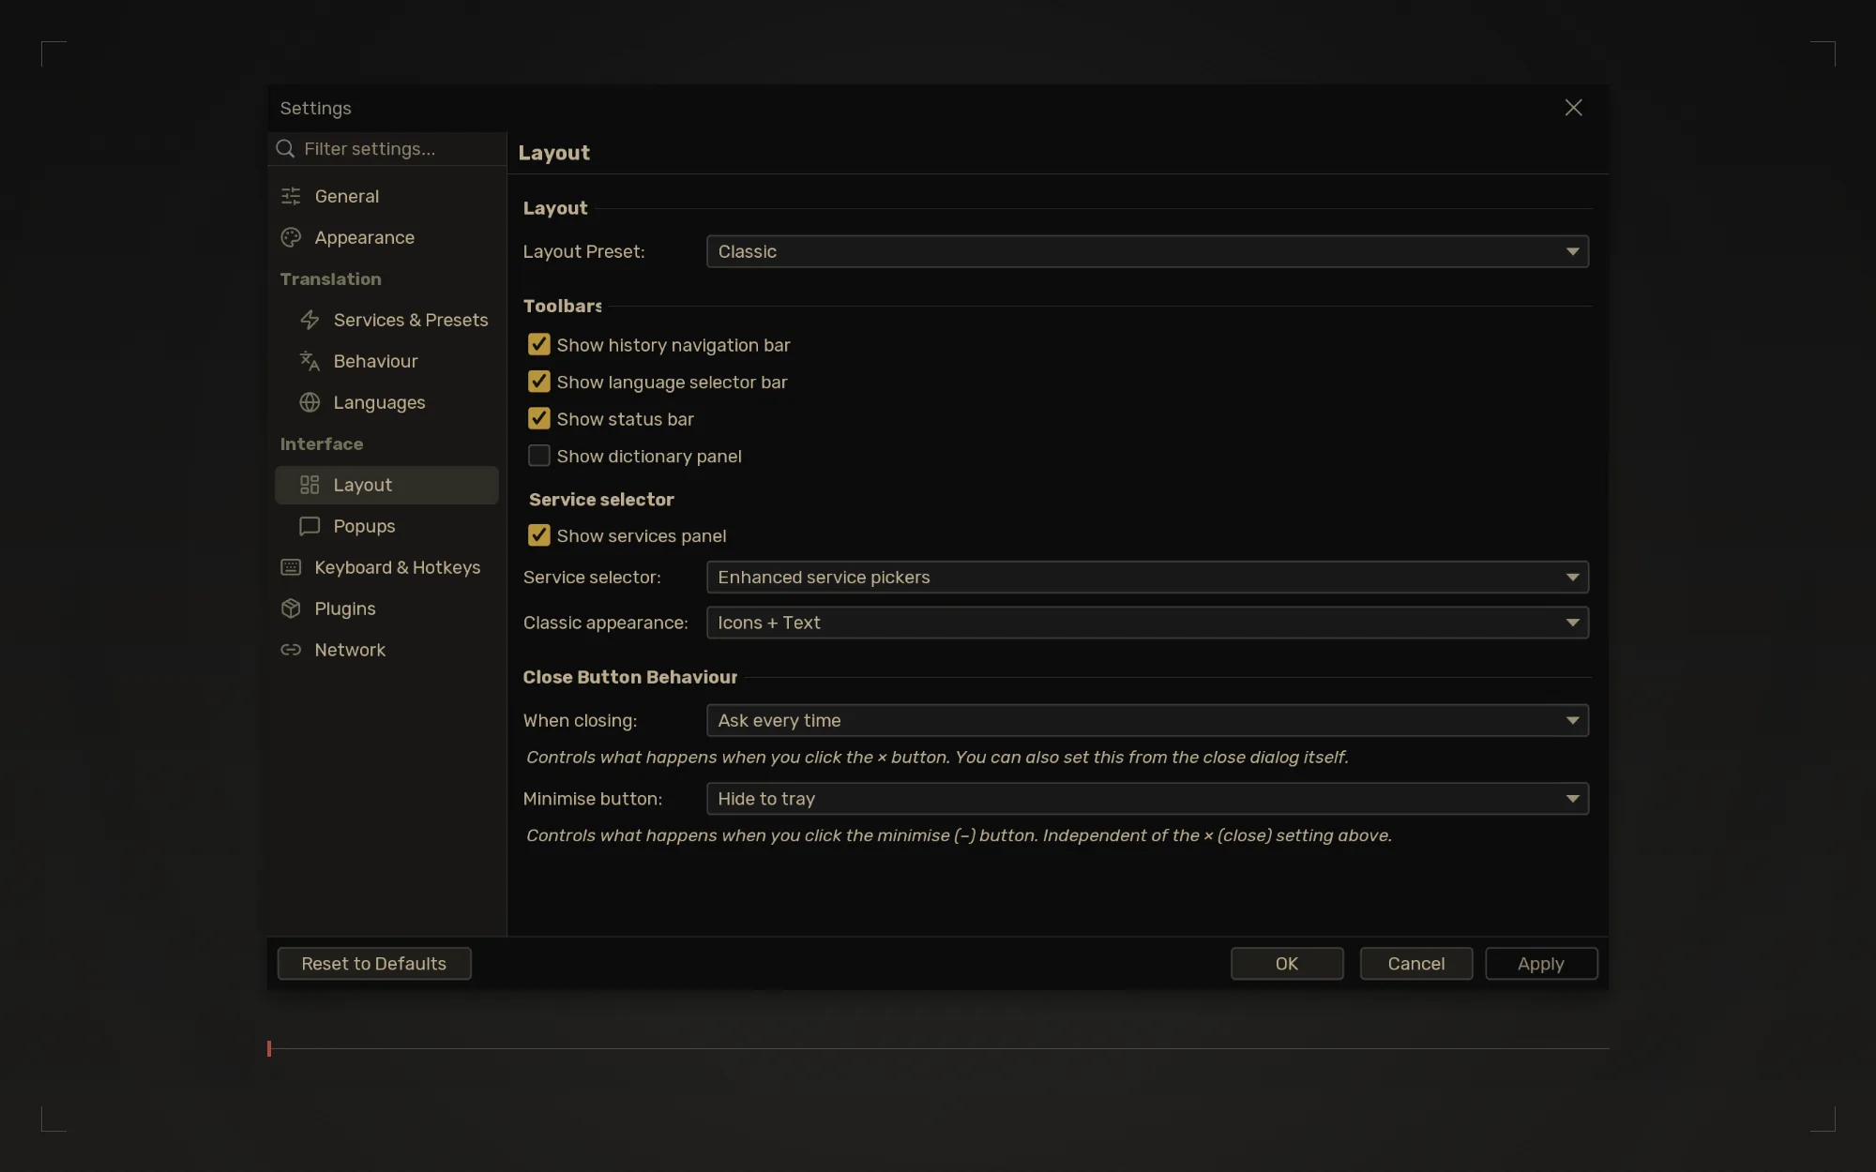Open General settings page
This screenshot has width=1876, height=1172.
386,196
